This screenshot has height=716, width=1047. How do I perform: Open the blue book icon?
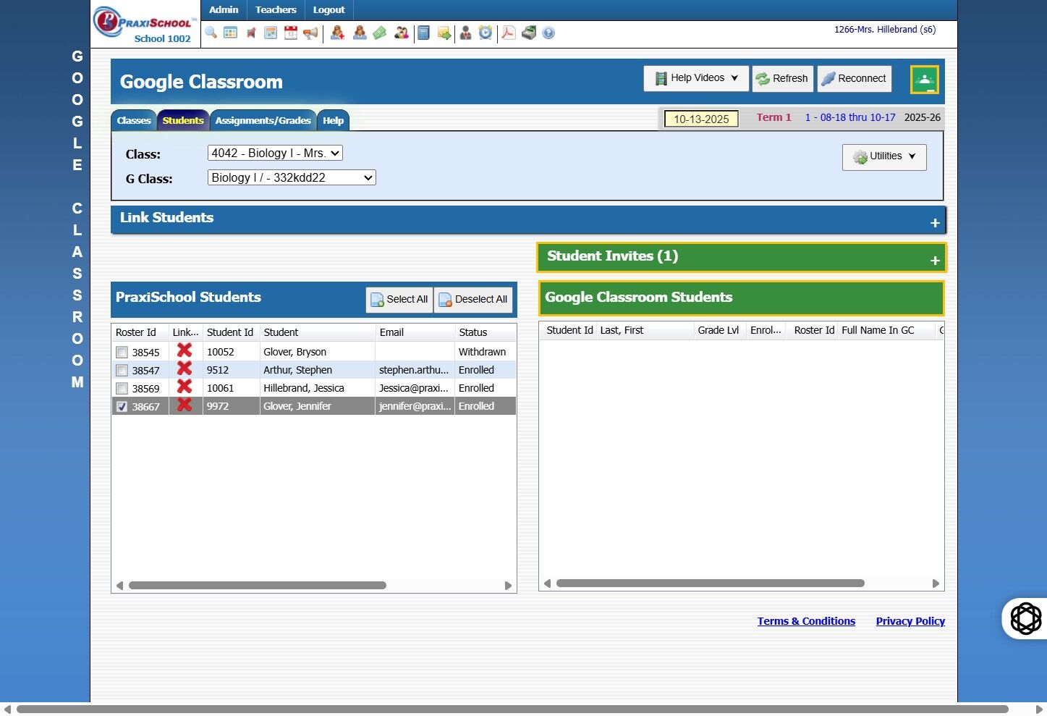pos(424,33)
